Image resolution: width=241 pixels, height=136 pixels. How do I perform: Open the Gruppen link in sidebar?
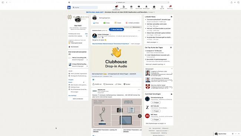tap(71, 80)
